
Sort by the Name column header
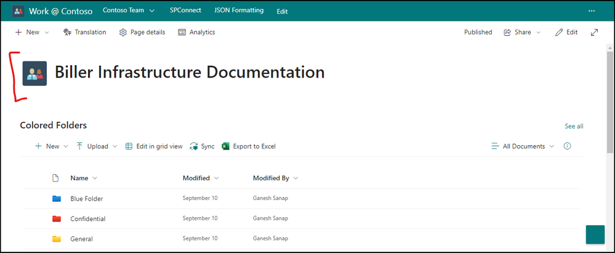pos(84,178)
